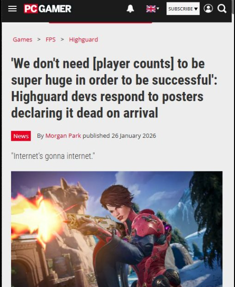Image resolution: width=235 pixels, height=287 pixels.
Task: Click the article headline text
Action: pos(114,89)
